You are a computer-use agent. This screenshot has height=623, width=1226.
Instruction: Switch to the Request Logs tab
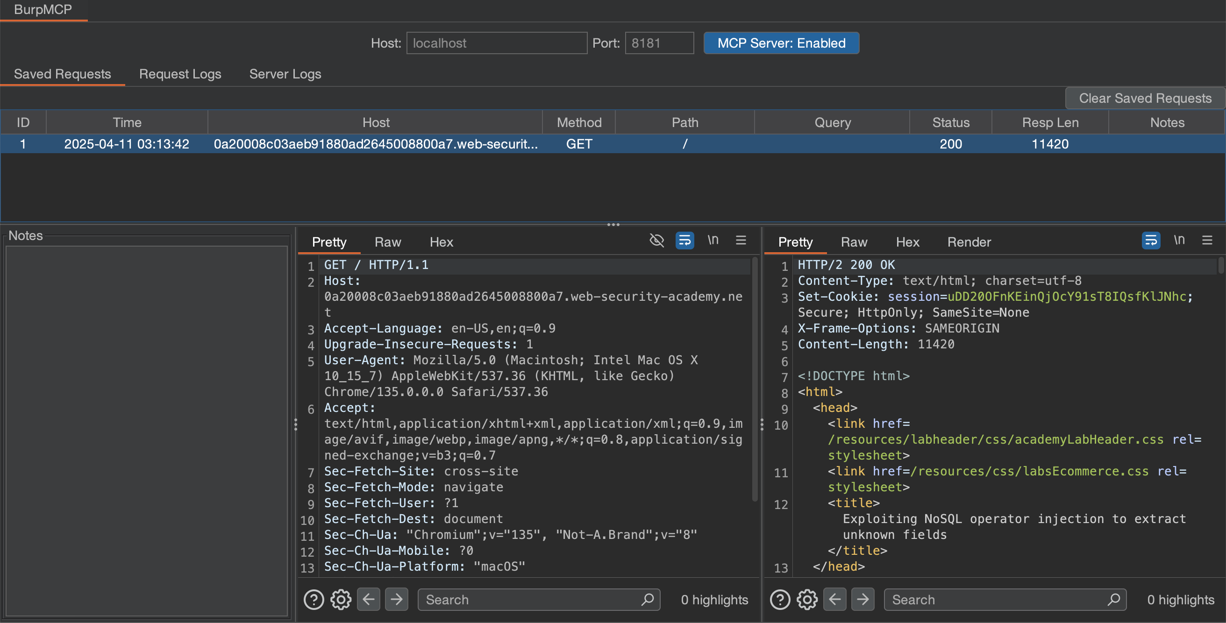[x=180, y=74]
